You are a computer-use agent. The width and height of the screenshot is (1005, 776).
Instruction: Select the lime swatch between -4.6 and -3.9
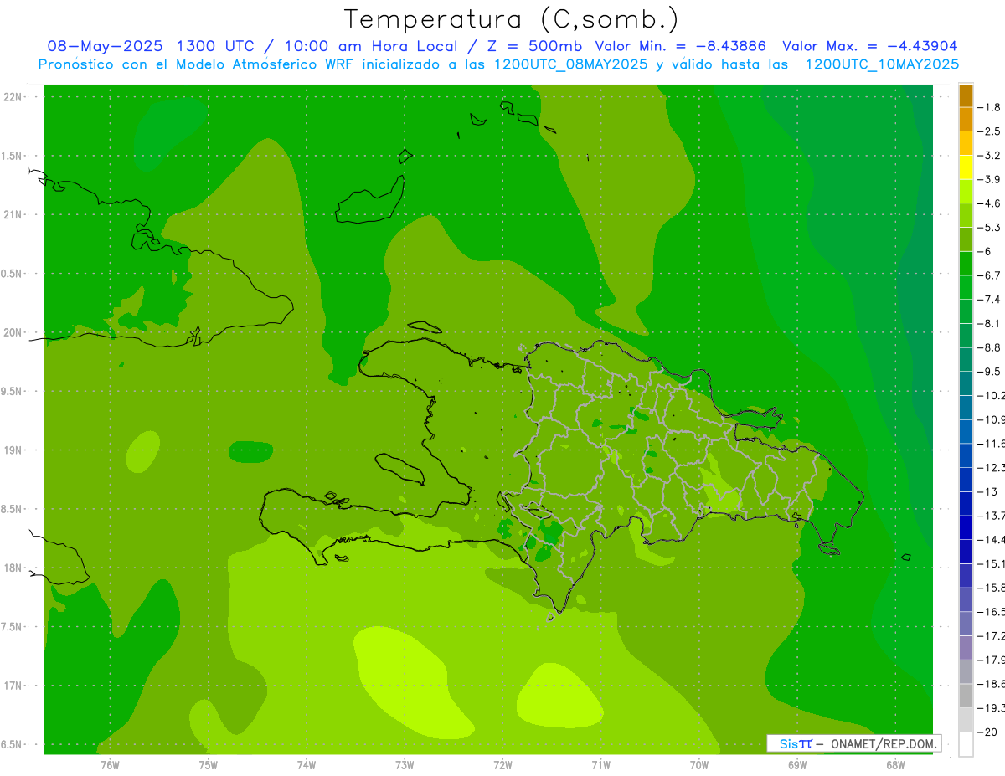966,192
